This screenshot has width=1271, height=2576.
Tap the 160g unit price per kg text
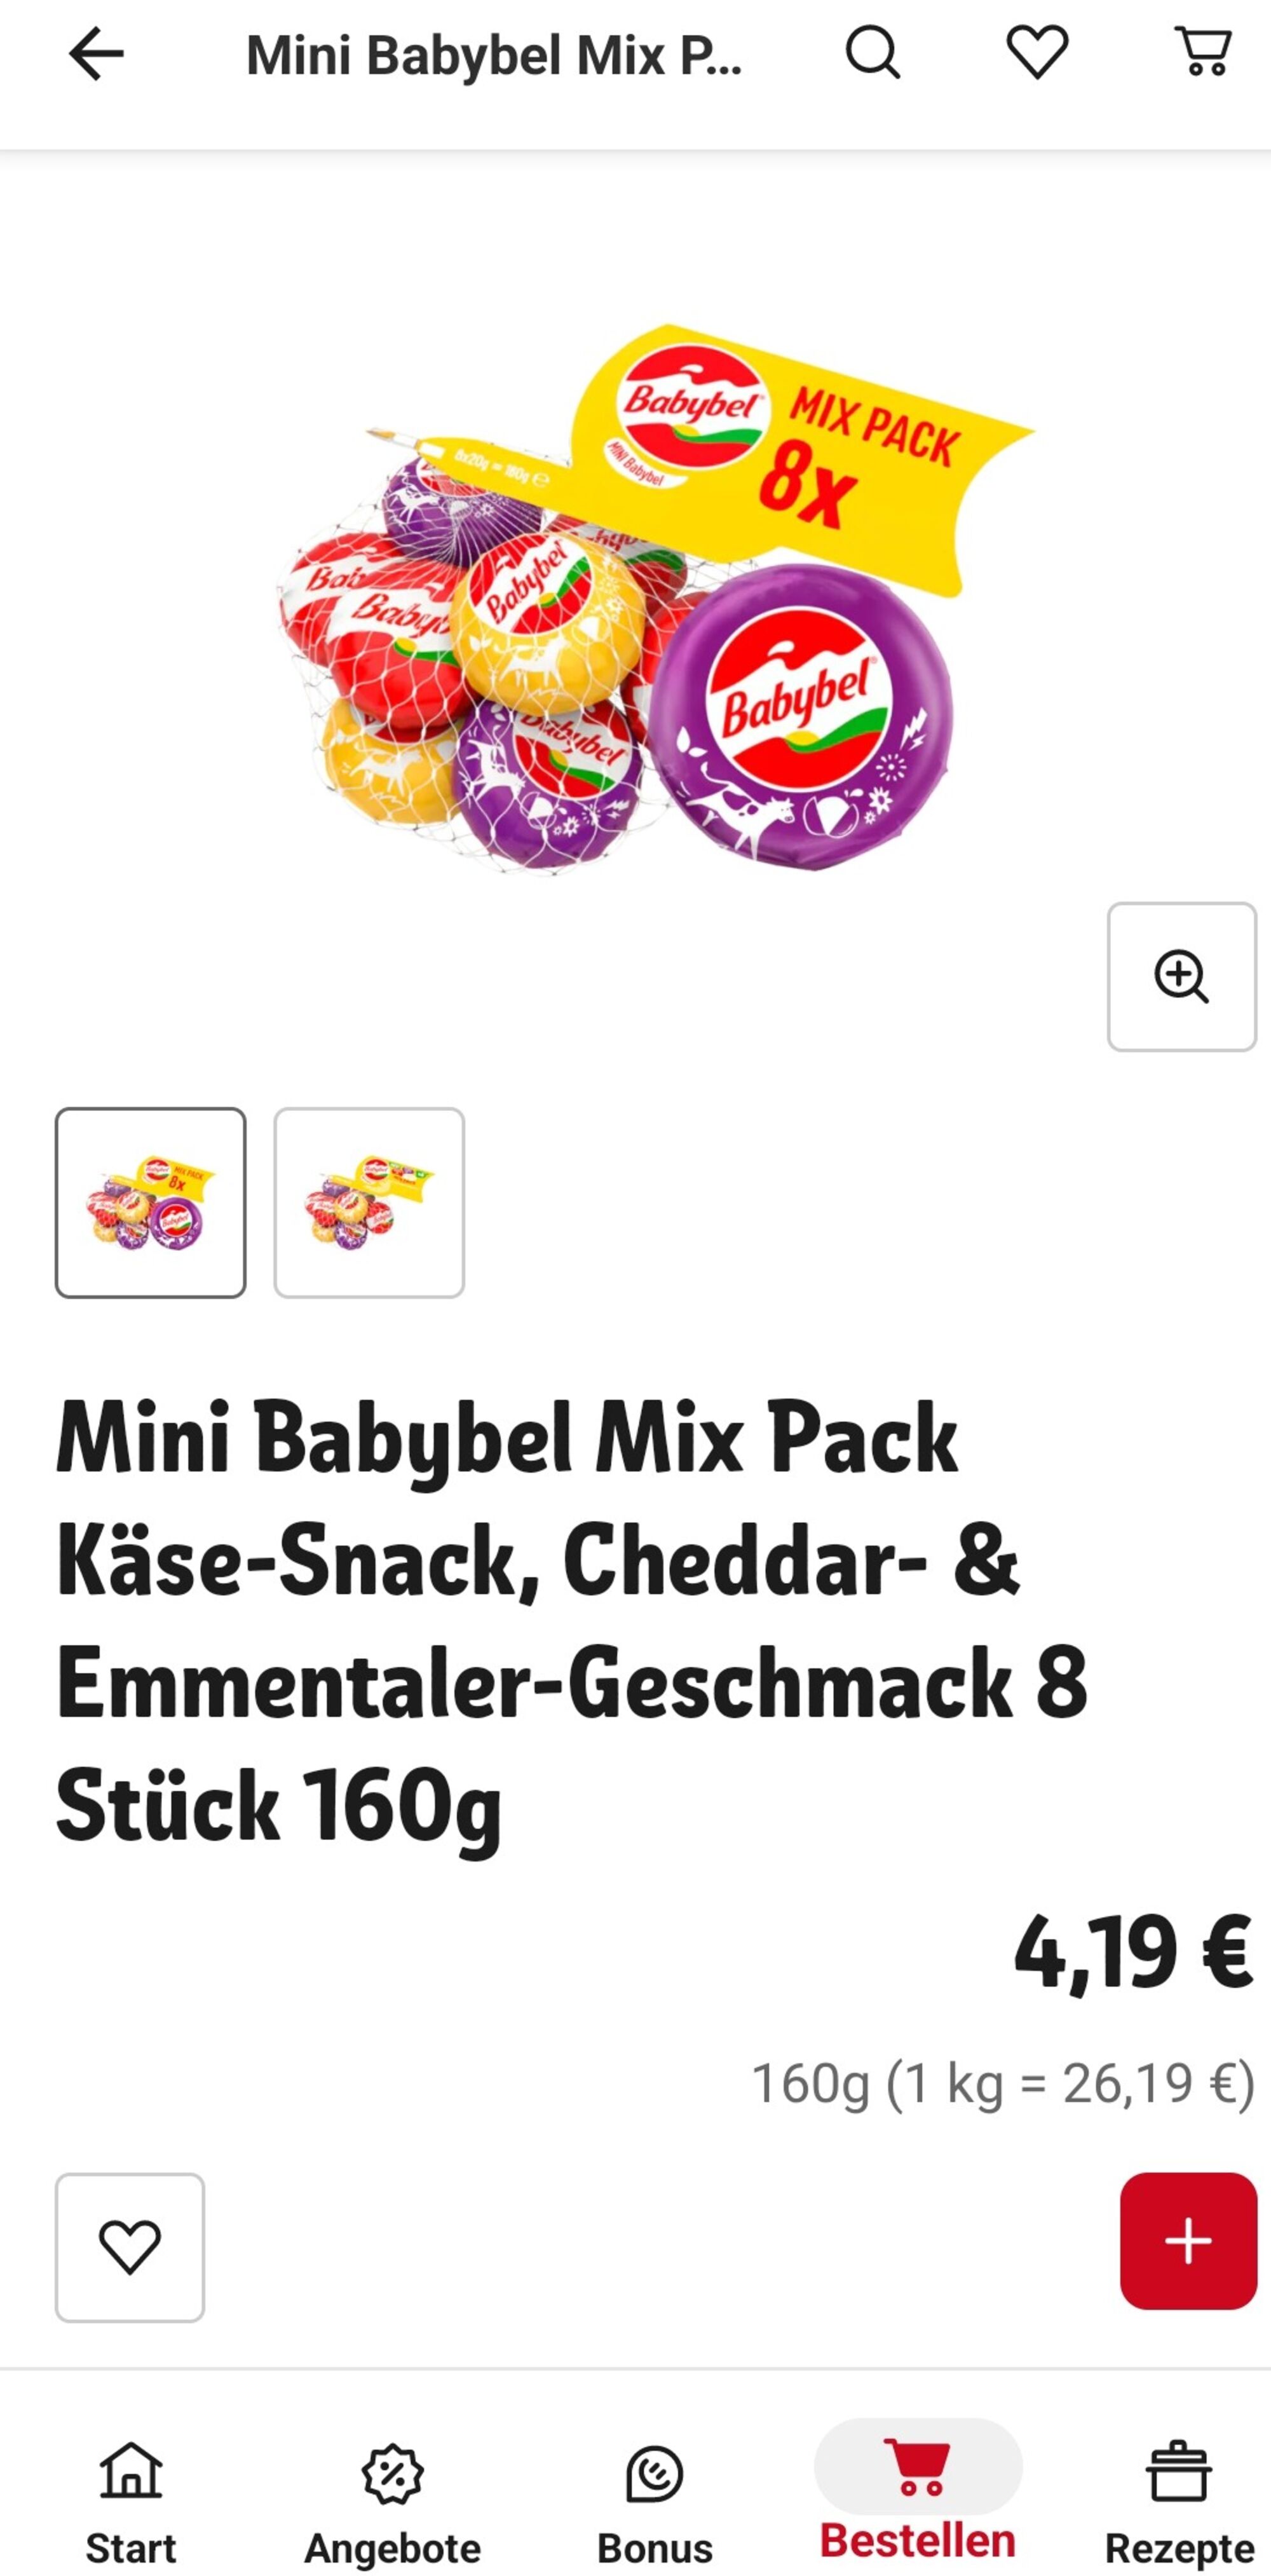tap(1003, 2083)
